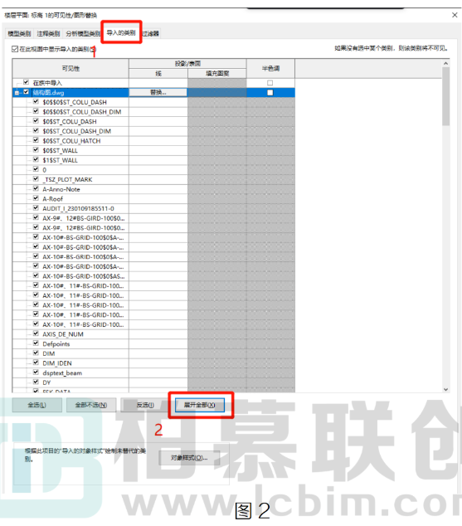Enable halftone for 结构图.dwg row
462x526 pixels.
click(270, 93)
